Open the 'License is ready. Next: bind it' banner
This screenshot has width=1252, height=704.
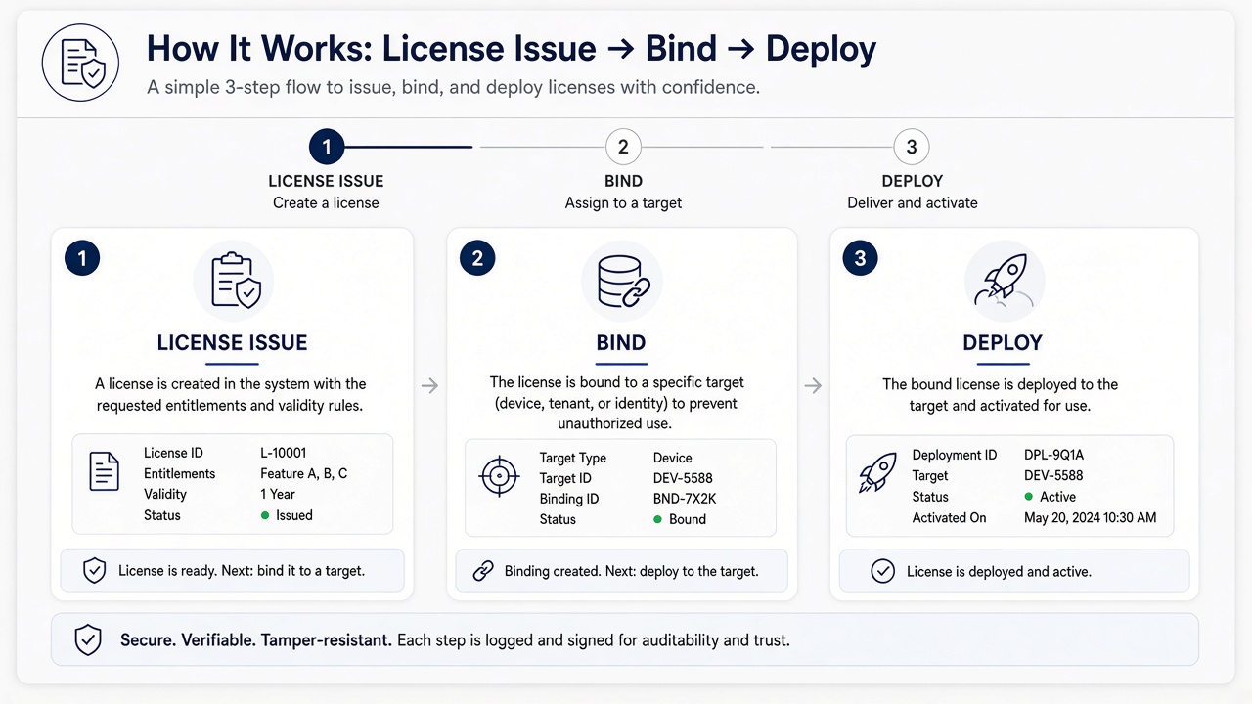tap(232, 570)
